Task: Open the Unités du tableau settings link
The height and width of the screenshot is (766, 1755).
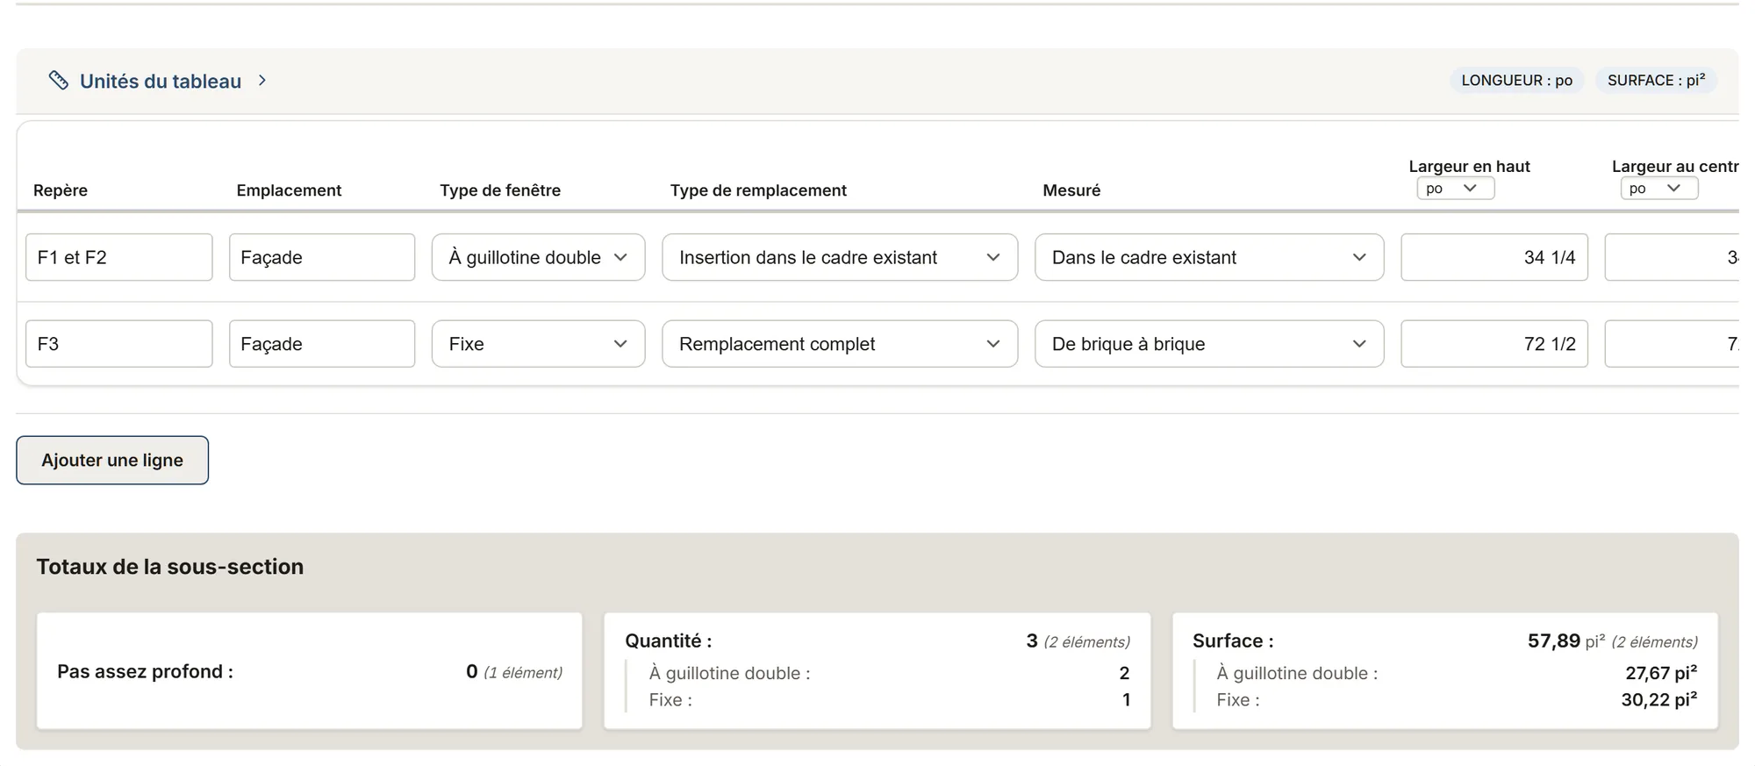Action: [161, 81]
